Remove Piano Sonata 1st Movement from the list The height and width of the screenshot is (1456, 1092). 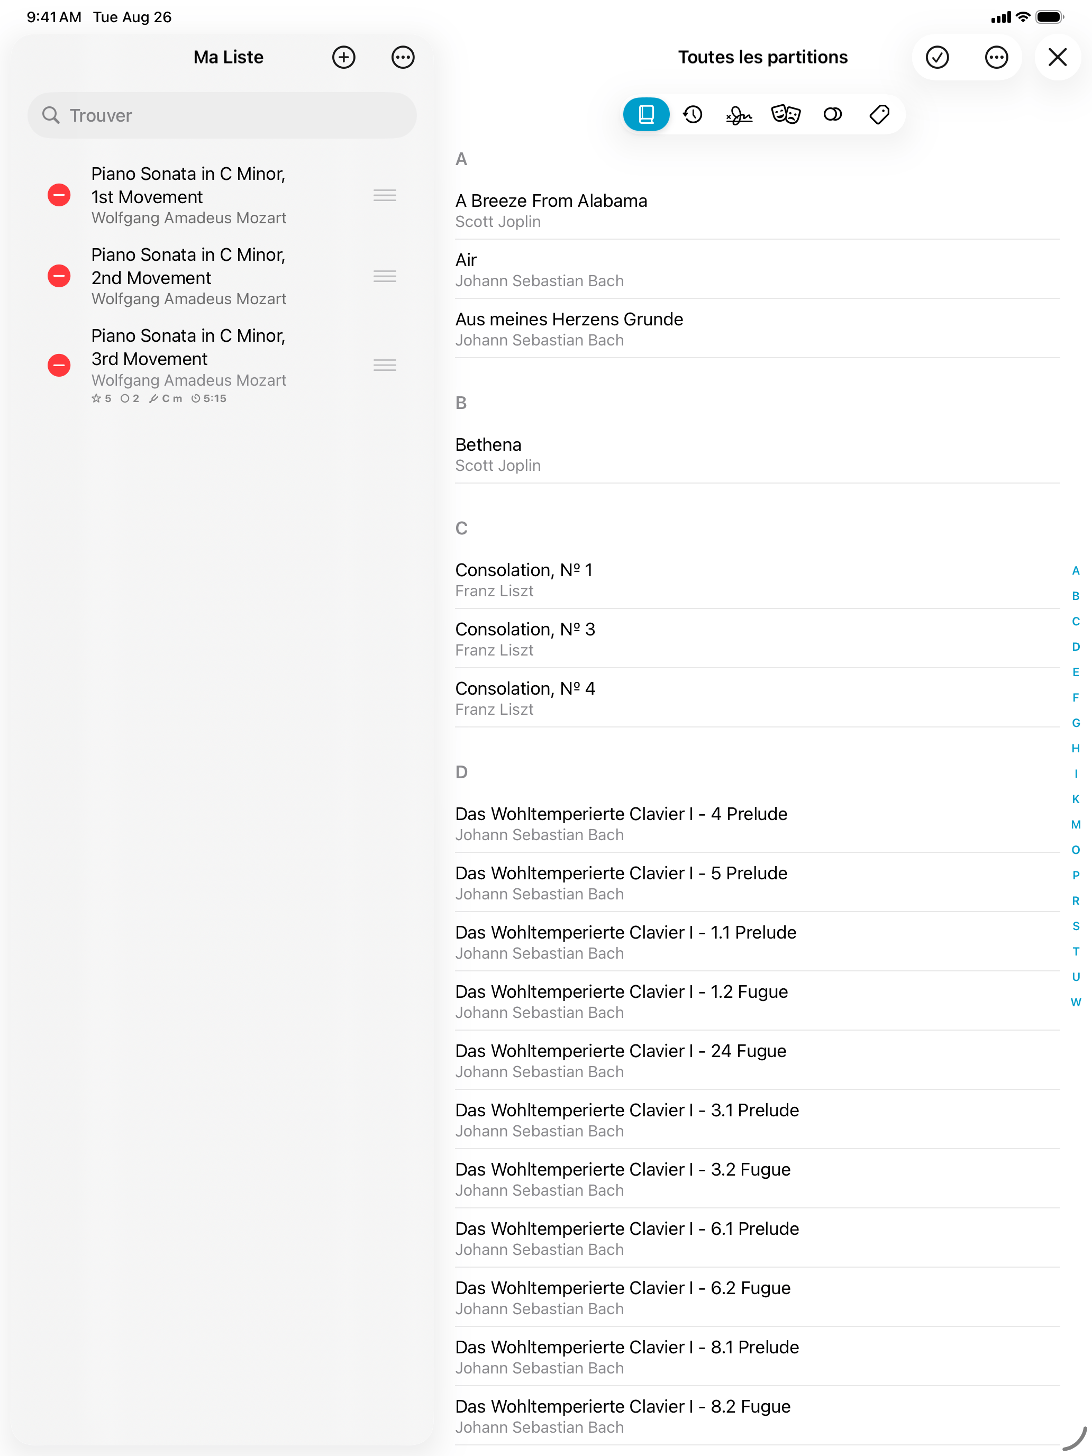point(59,196)
